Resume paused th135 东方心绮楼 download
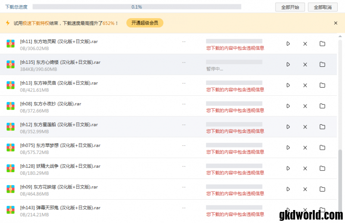Screen dimensions: 345x223 point(288,65)
